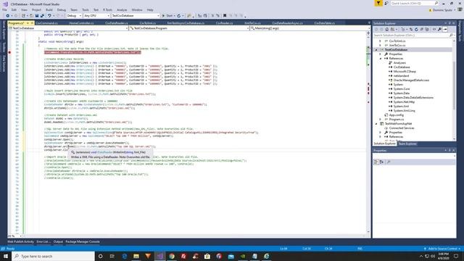Open the Tools menu
Screen dimensions: 464x261
pyautogui.click(x=86, y=9)
